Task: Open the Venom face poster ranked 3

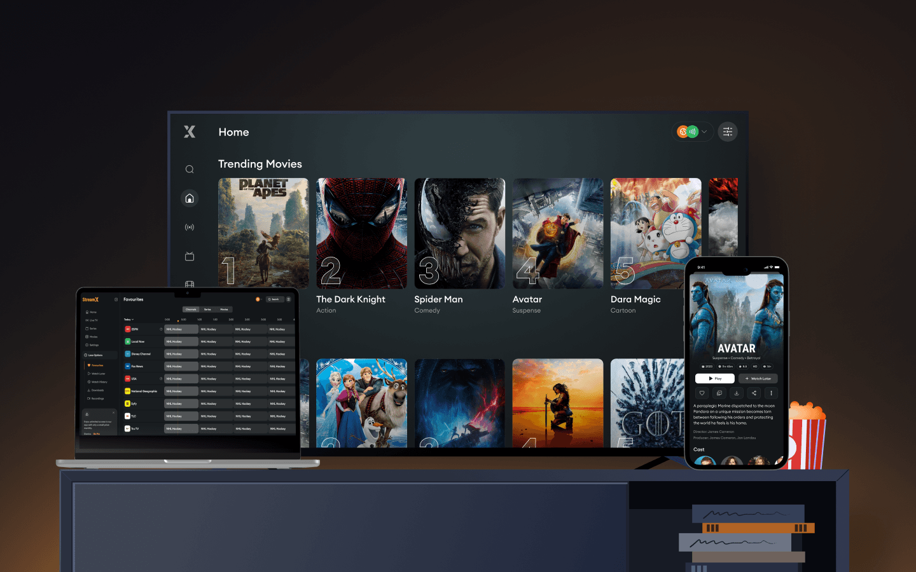Action: point(459,233)
